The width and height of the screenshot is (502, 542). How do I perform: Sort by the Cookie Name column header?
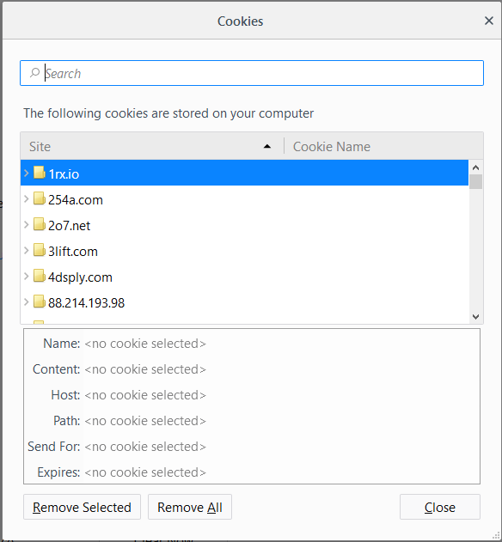383,146
